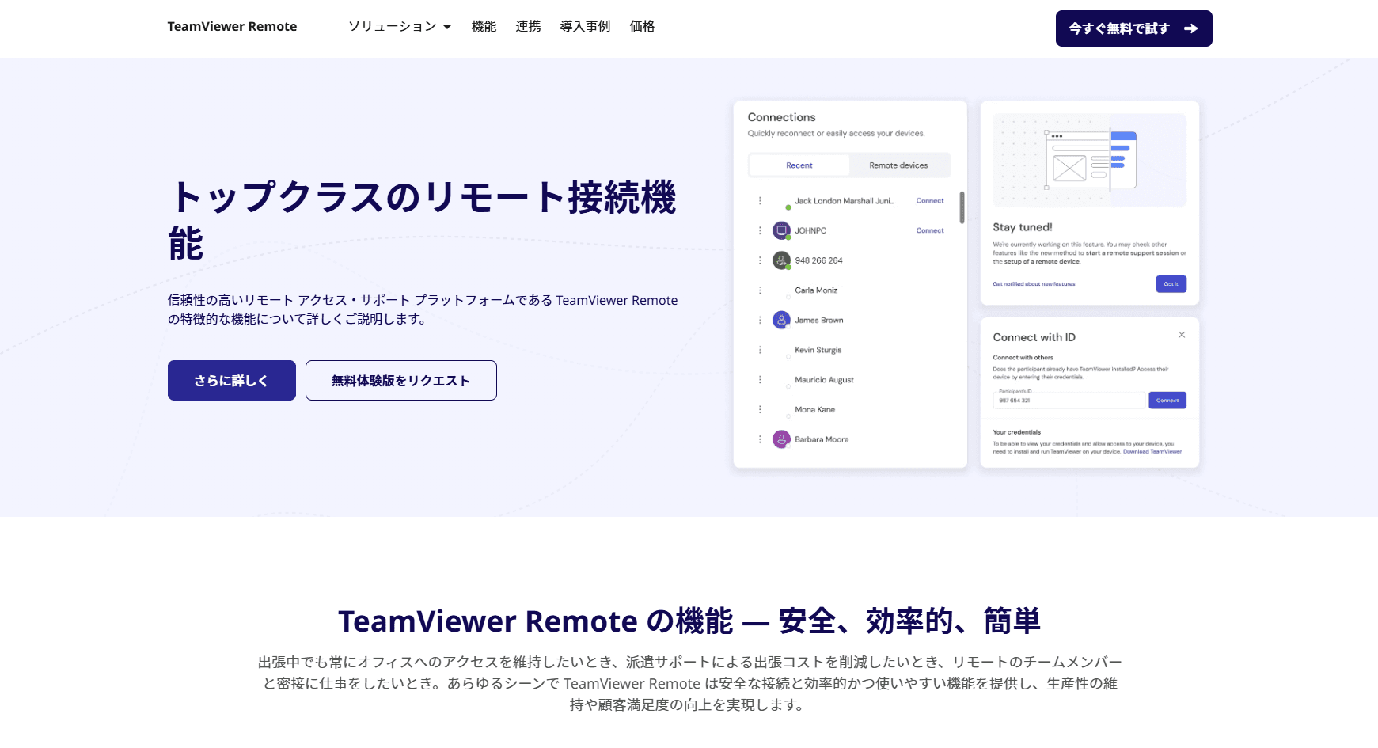Click the Connections list scrollbar
This screenshot has height=748, width=1378.
[962, 207]
